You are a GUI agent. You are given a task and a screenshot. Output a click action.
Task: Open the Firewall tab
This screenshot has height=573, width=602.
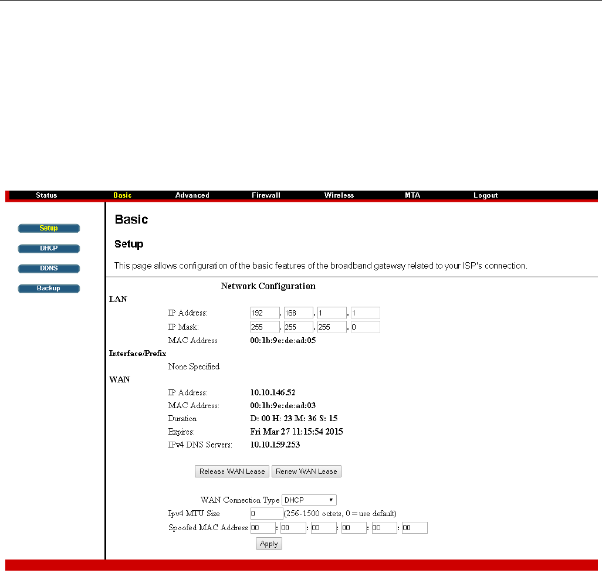266,195
